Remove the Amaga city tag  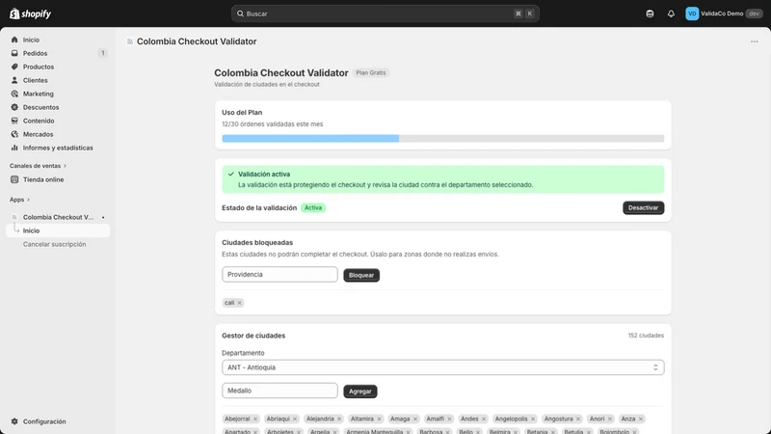[x=415, y=420]
